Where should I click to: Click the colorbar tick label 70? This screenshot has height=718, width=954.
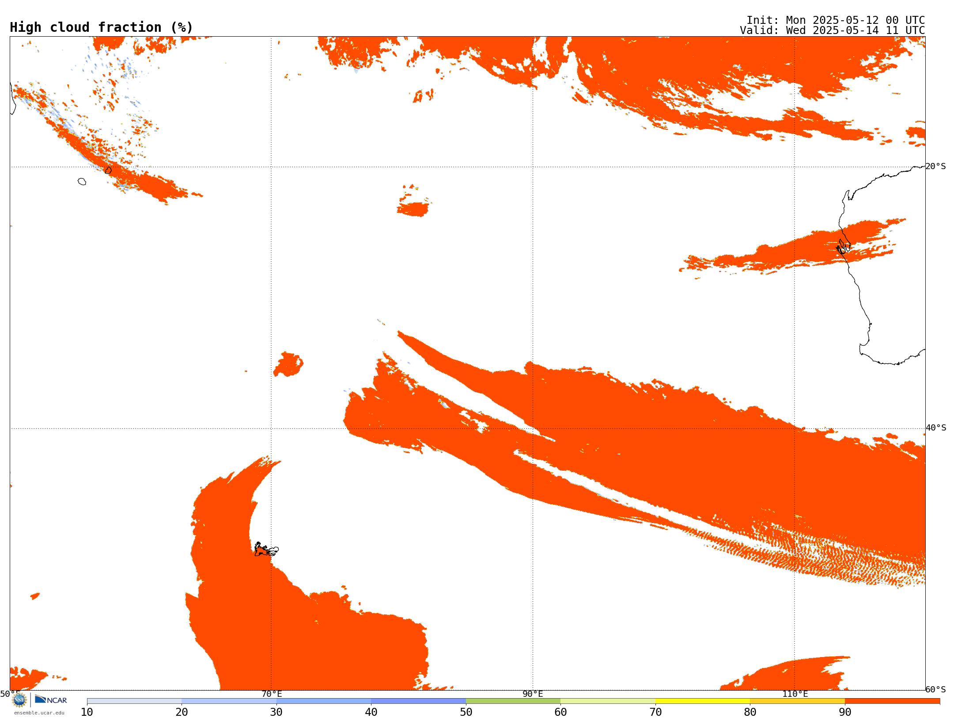[655, 712]
